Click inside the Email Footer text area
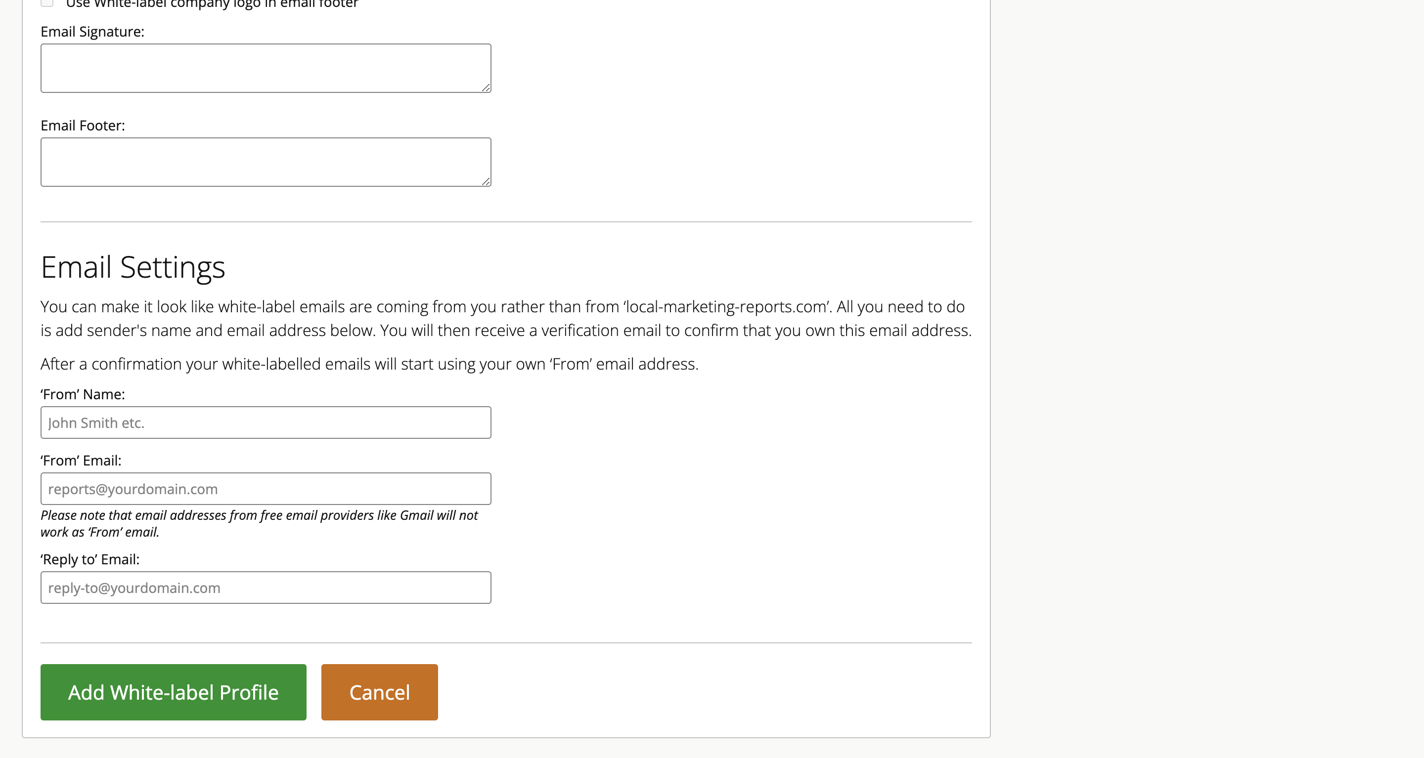Viewport: 1424px width, 758px height. [266, 162]
